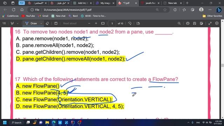224x126 pixels.
Task: Show hidden system tray icons
Action: point(188,122)
